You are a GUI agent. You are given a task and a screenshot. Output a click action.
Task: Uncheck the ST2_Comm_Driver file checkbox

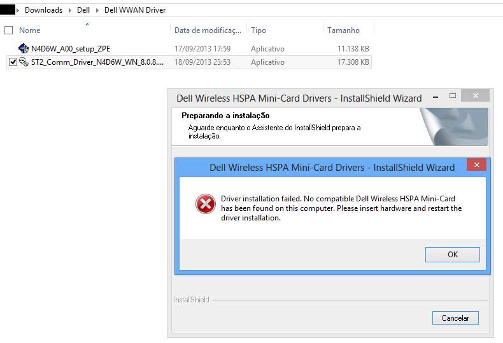click(x=13, y=62)
